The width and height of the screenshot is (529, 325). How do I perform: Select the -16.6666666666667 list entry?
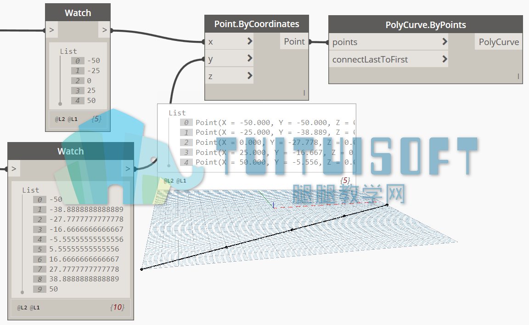pos(86,229)
